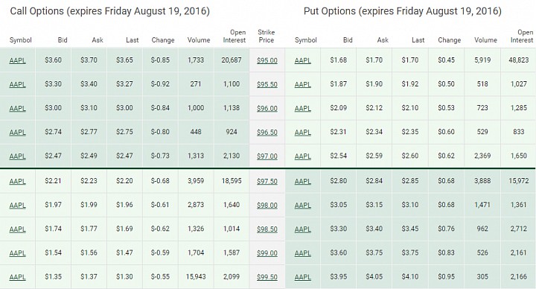The height and width of the screenshot is (289, 536).
Task: Click the Strike Price column header
Action: pos(267,36)
